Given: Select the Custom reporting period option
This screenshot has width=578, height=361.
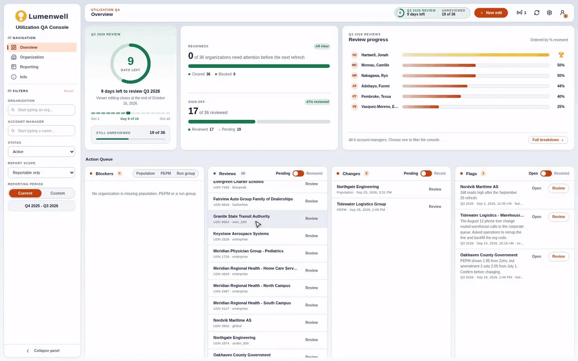Looking at the screenshot, I should coord(58,193).
